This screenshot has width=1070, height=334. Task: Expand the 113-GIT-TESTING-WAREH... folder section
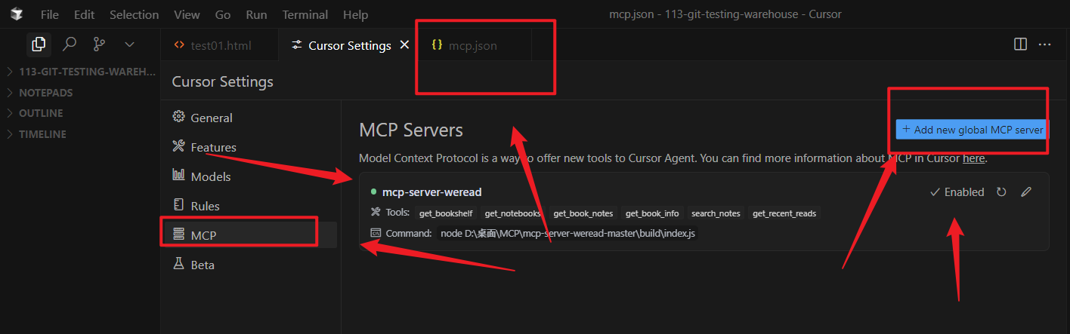(80, 72)
